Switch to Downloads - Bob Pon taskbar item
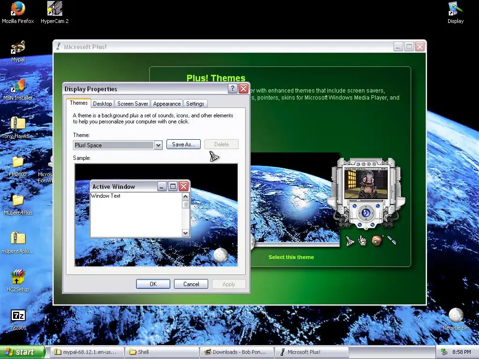The image size is (479, 359). pyautogui.click(x=237, y=352)
